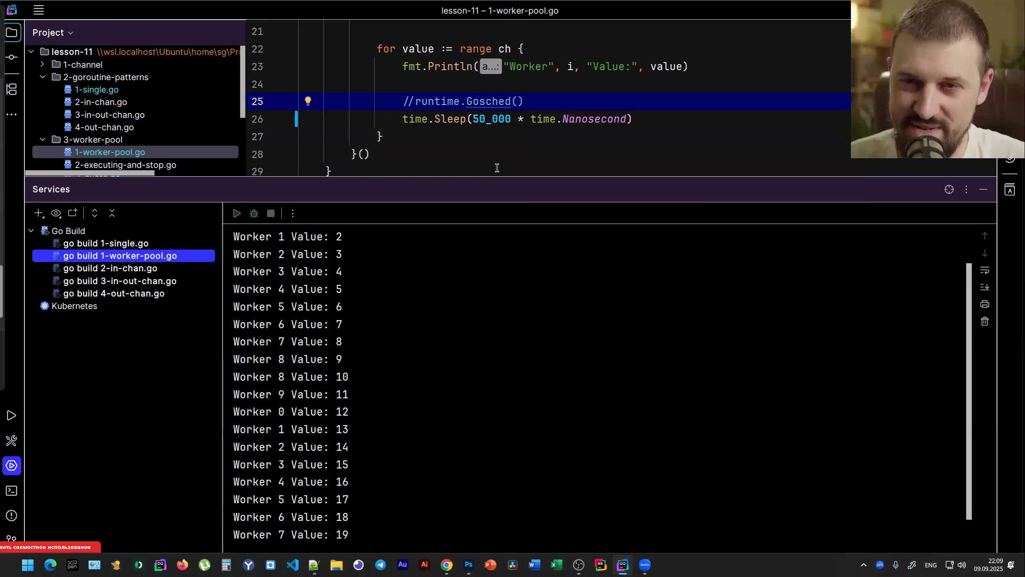Open the Commit tool window icon
1025x577 pixels.
pos(12,56)
